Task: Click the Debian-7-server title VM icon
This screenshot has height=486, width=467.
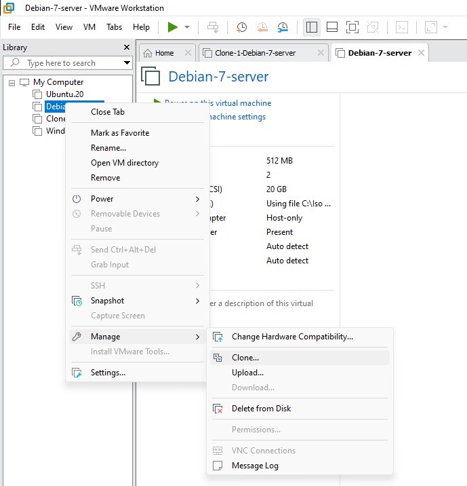Action: 150,76
